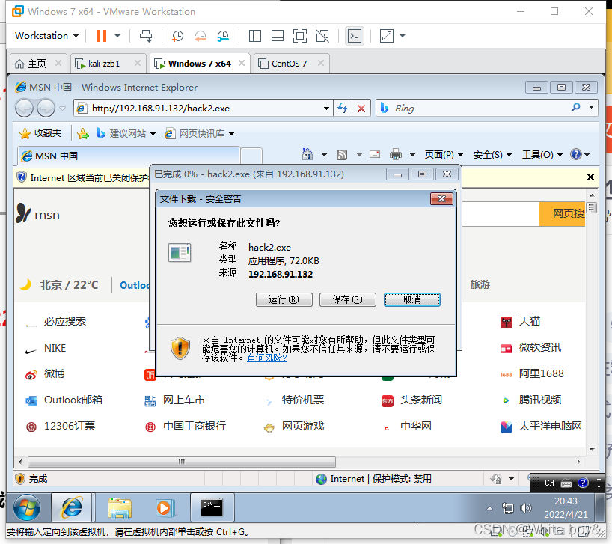Image resolution: width=612 pixels, height=544 pixels.
Task: Open the VMware snapshot manager
Action: pos(223,36)
